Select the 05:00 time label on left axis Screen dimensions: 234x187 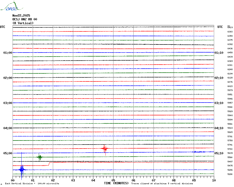(8, 153)
